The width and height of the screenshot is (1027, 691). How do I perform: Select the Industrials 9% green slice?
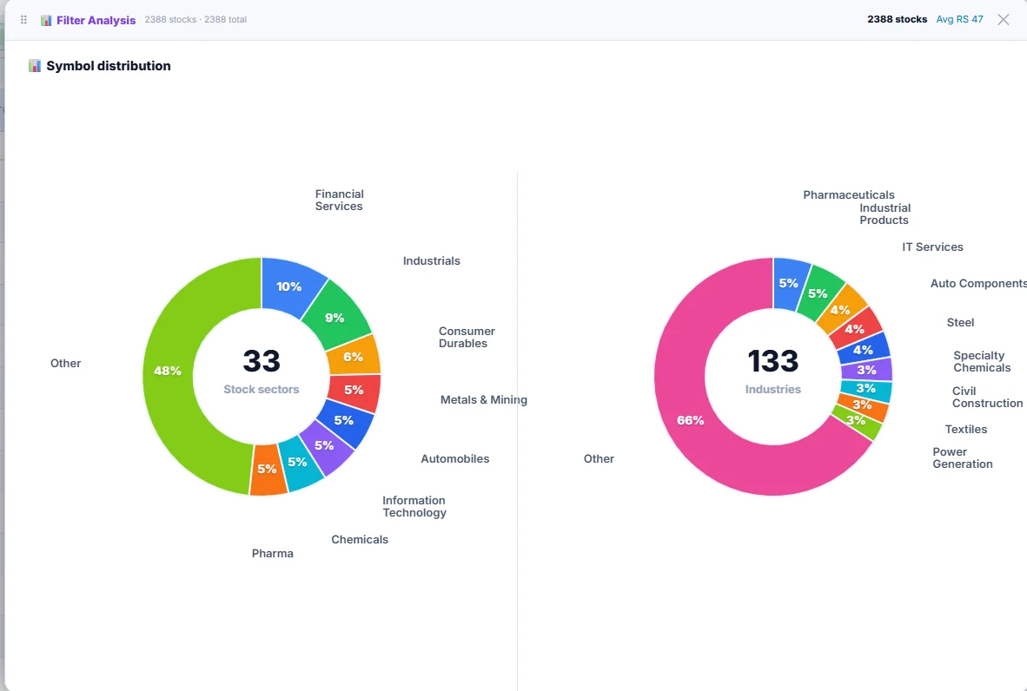pyautogui.click(x=336, y=316)
